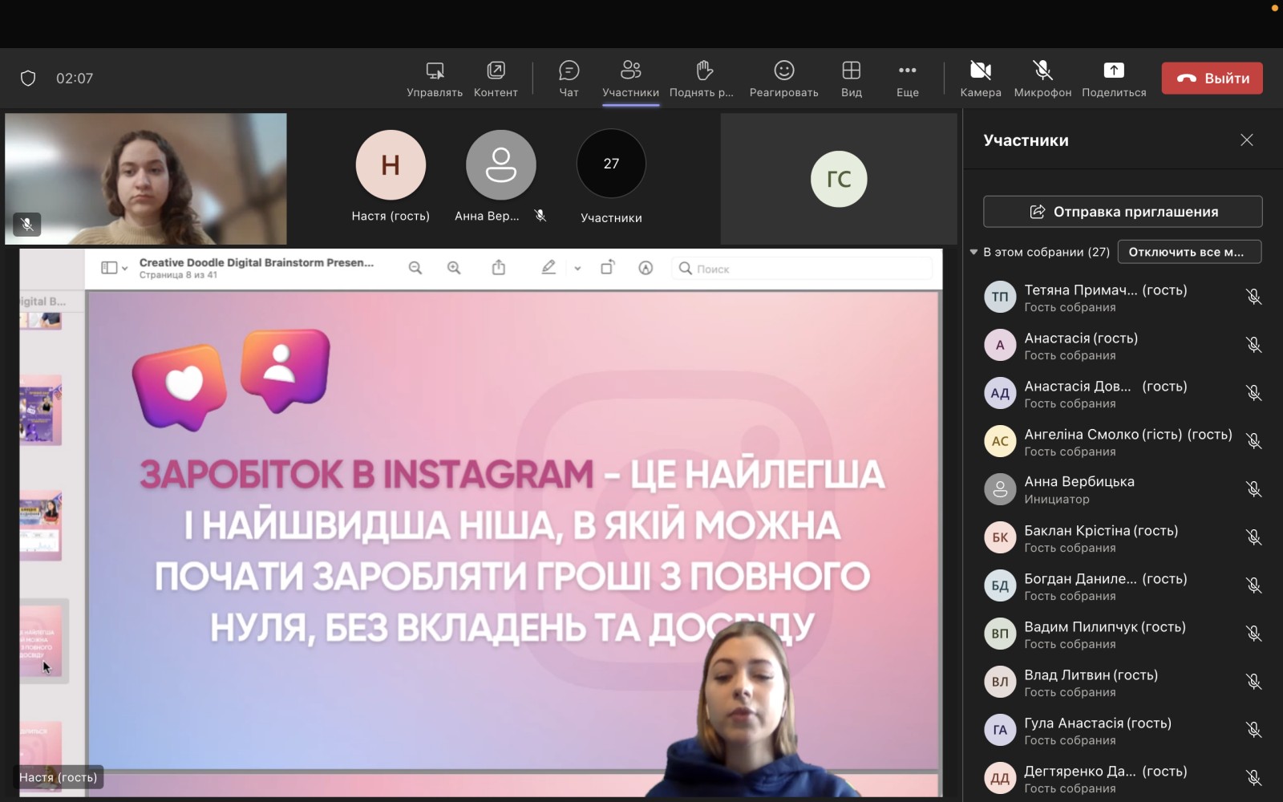Click zoom in magnifier in shared Preview
Screen dimensions: 1283x802
[x=454, y=268]
